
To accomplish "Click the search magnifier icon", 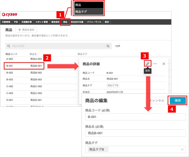I will pos(9,46).
